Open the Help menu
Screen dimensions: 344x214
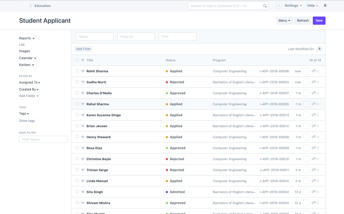(312, 6)
